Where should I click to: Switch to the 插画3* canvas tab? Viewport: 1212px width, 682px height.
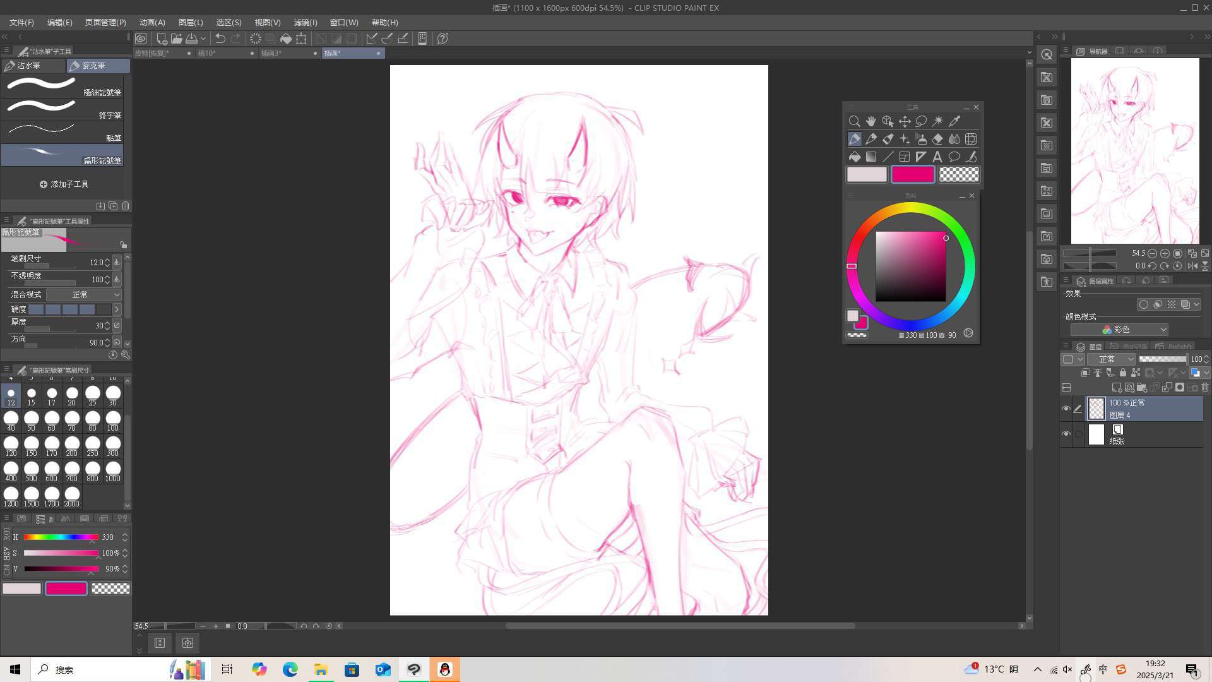point(271,53)
